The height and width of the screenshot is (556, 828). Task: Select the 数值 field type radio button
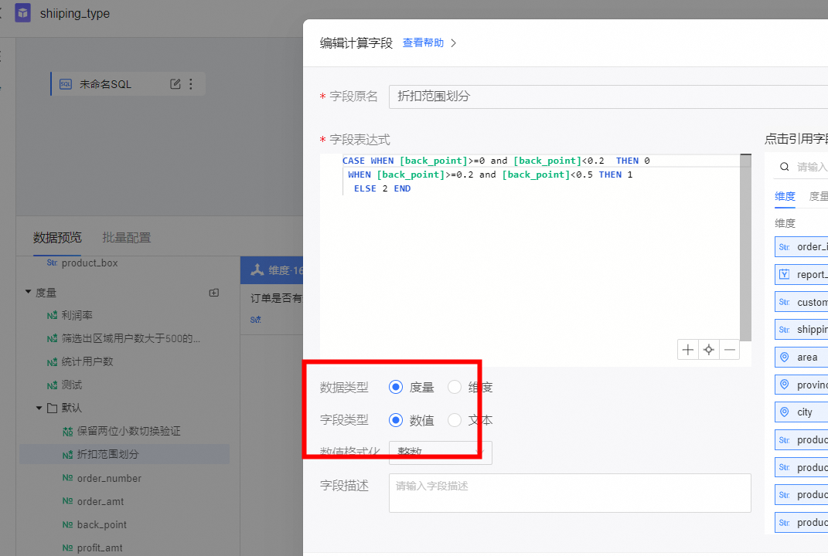396,420
